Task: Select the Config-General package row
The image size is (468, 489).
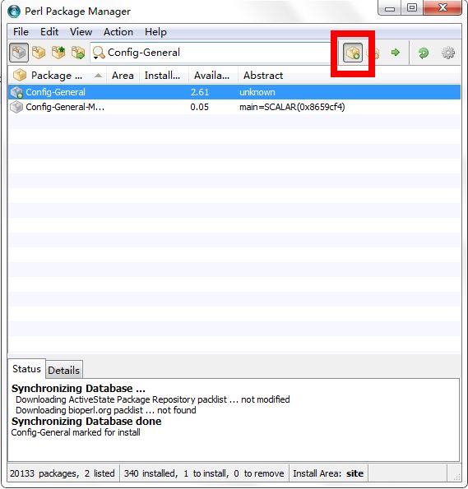Action: (x=234, y=92)
